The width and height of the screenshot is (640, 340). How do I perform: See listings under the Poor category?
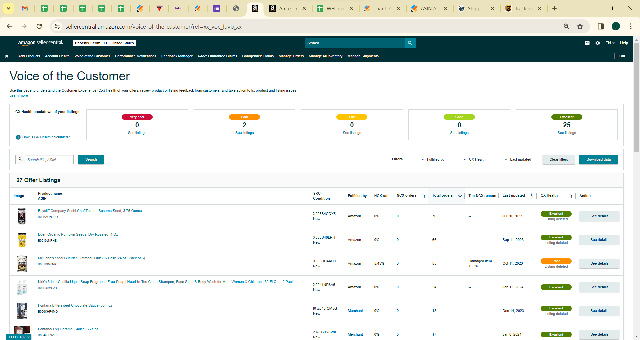point(245,133)
